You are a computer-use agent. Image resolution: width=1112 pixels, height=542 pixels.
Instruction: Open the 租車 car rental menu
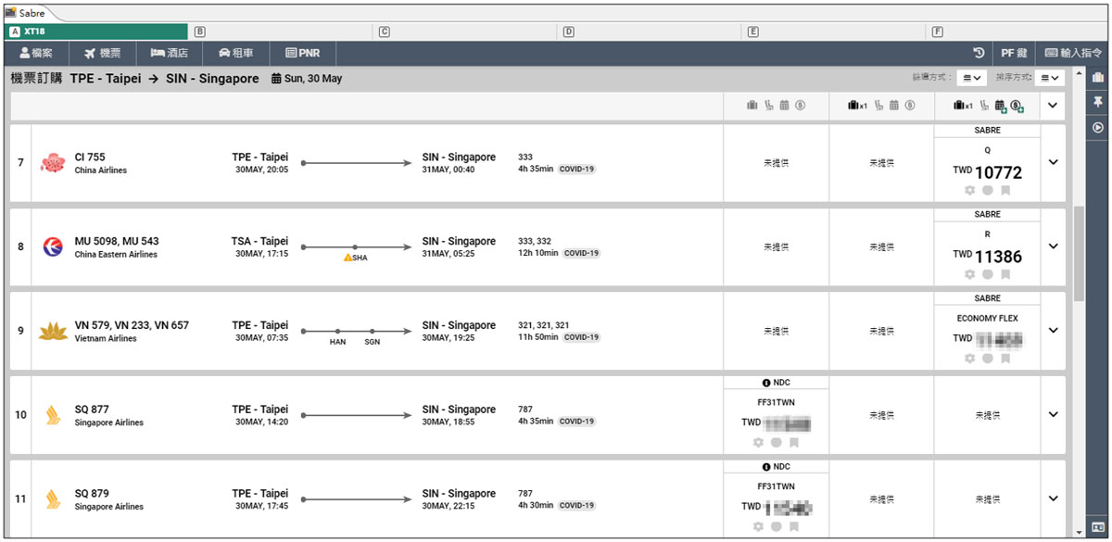234,54
